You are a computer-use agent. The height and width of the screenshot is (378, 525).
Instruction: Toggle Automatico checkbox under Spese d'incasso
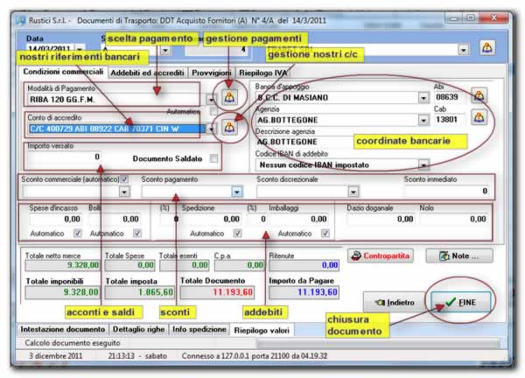click(x=78, y=234)
